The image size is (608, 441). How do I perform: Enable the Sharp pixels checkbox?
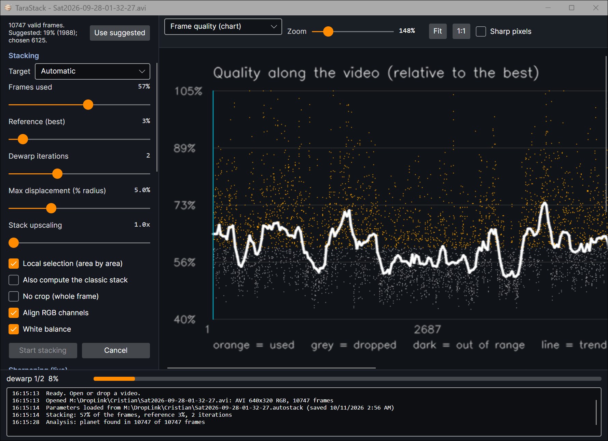tap(481, 31)
